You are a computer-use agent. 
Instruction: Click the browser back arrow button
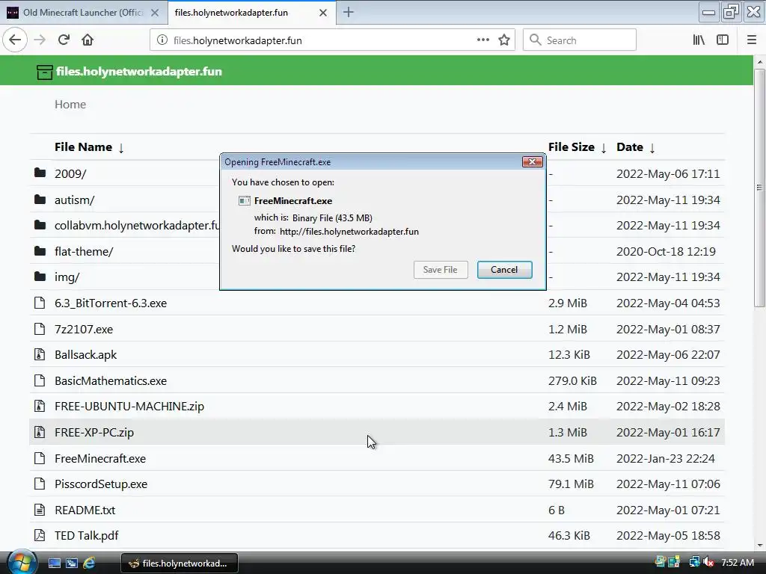[x=15, y=40]
